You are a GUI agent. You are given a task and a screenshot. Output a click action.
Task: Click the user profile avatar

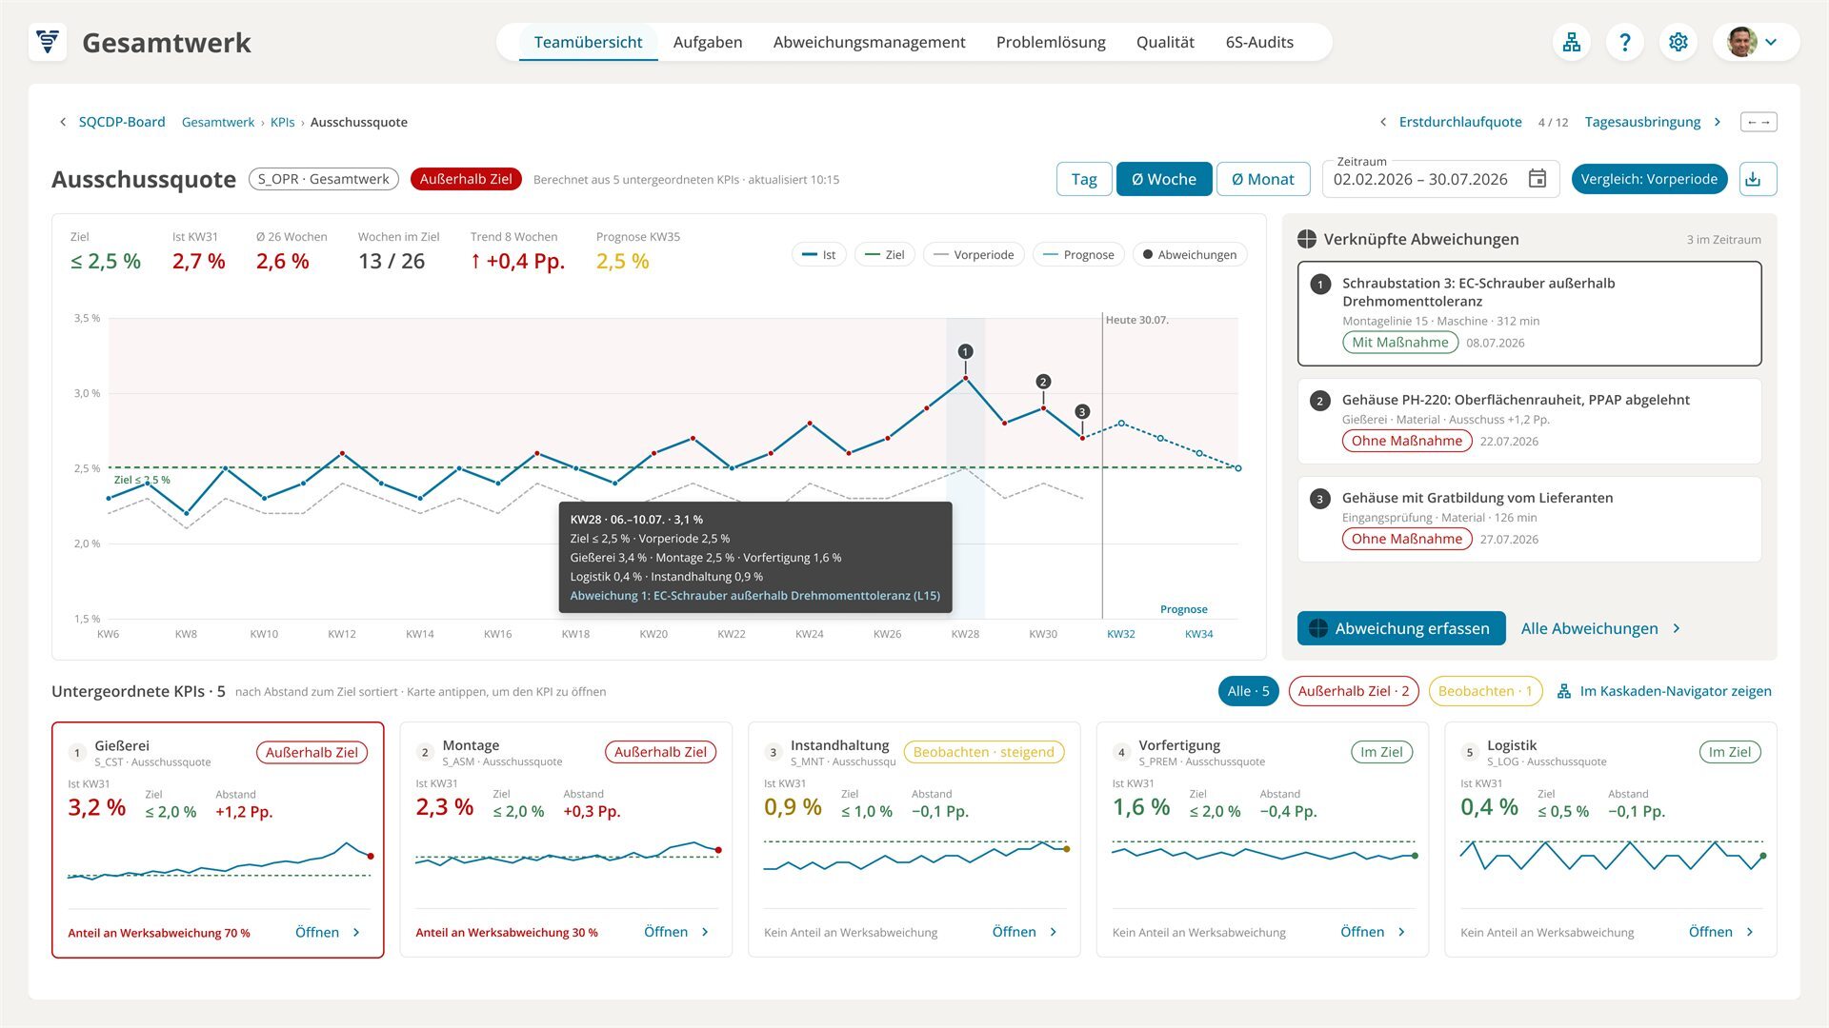tap(1741, 42)
